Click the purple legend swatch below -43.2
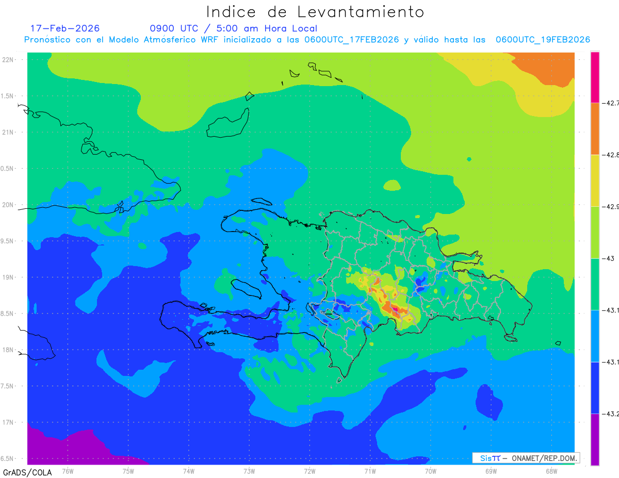The width and height of the screenshot is (619, 478). [595, 439]
